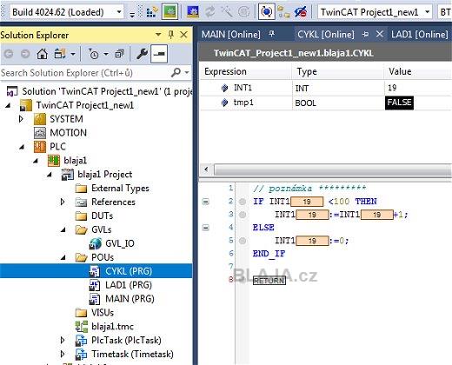Open the TwinCAT Project1_new1 target dropdown
452x365 pixels.
click(x=427, y=12)
